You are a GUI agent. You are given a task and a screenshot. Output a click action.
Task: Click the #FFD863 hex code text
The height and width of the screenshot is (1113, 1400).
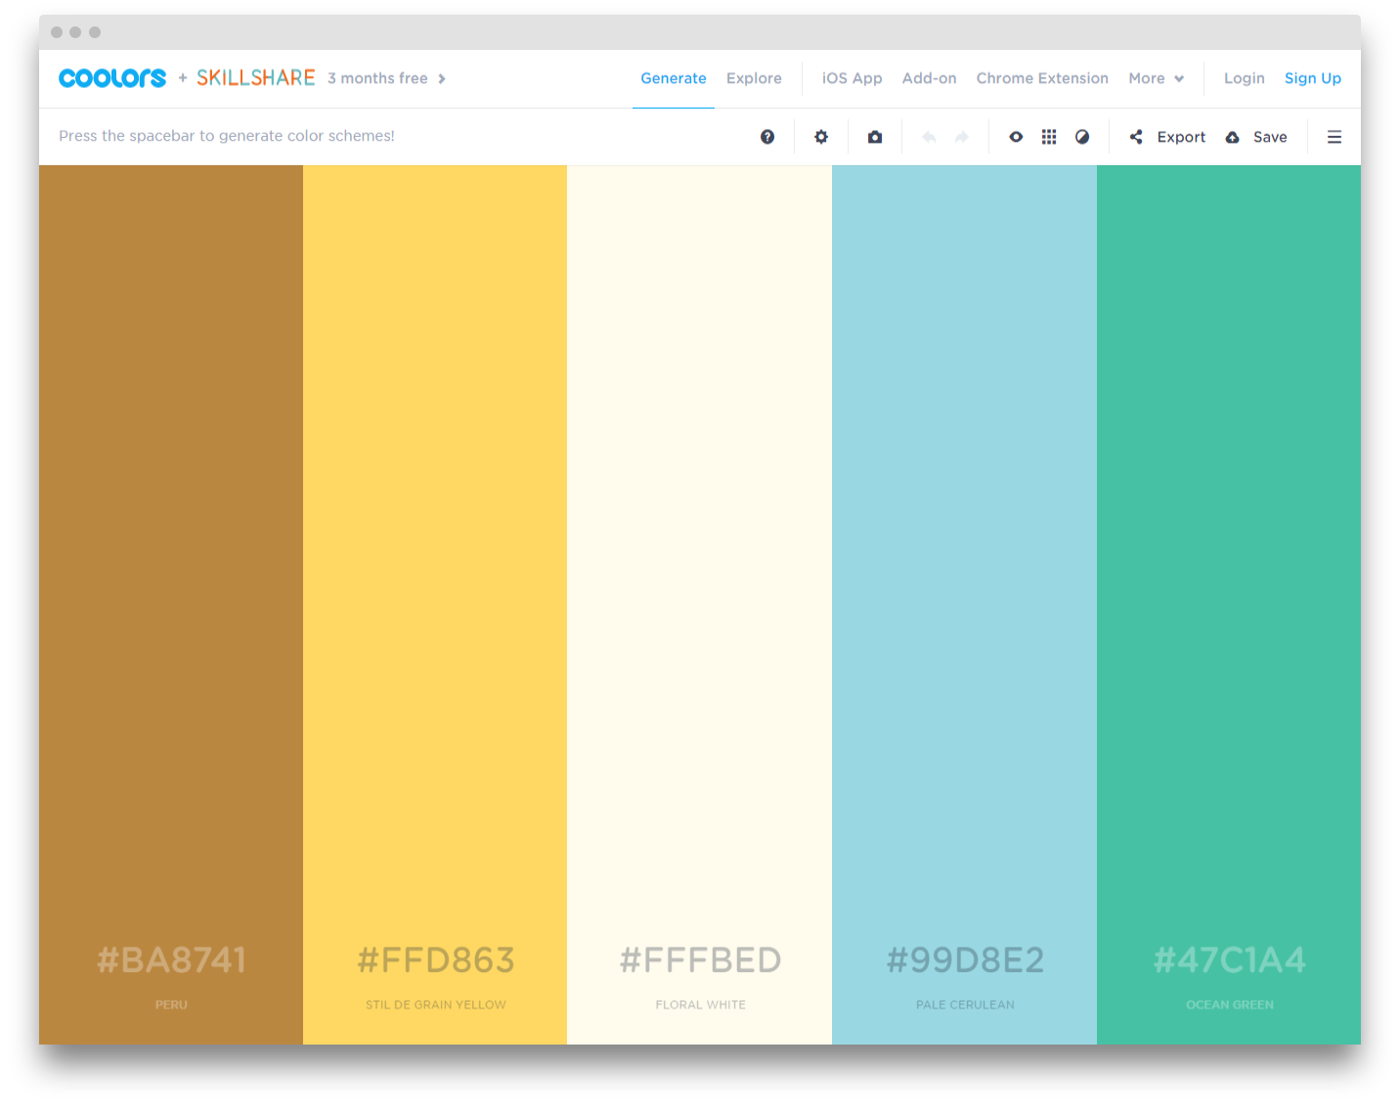436,960
